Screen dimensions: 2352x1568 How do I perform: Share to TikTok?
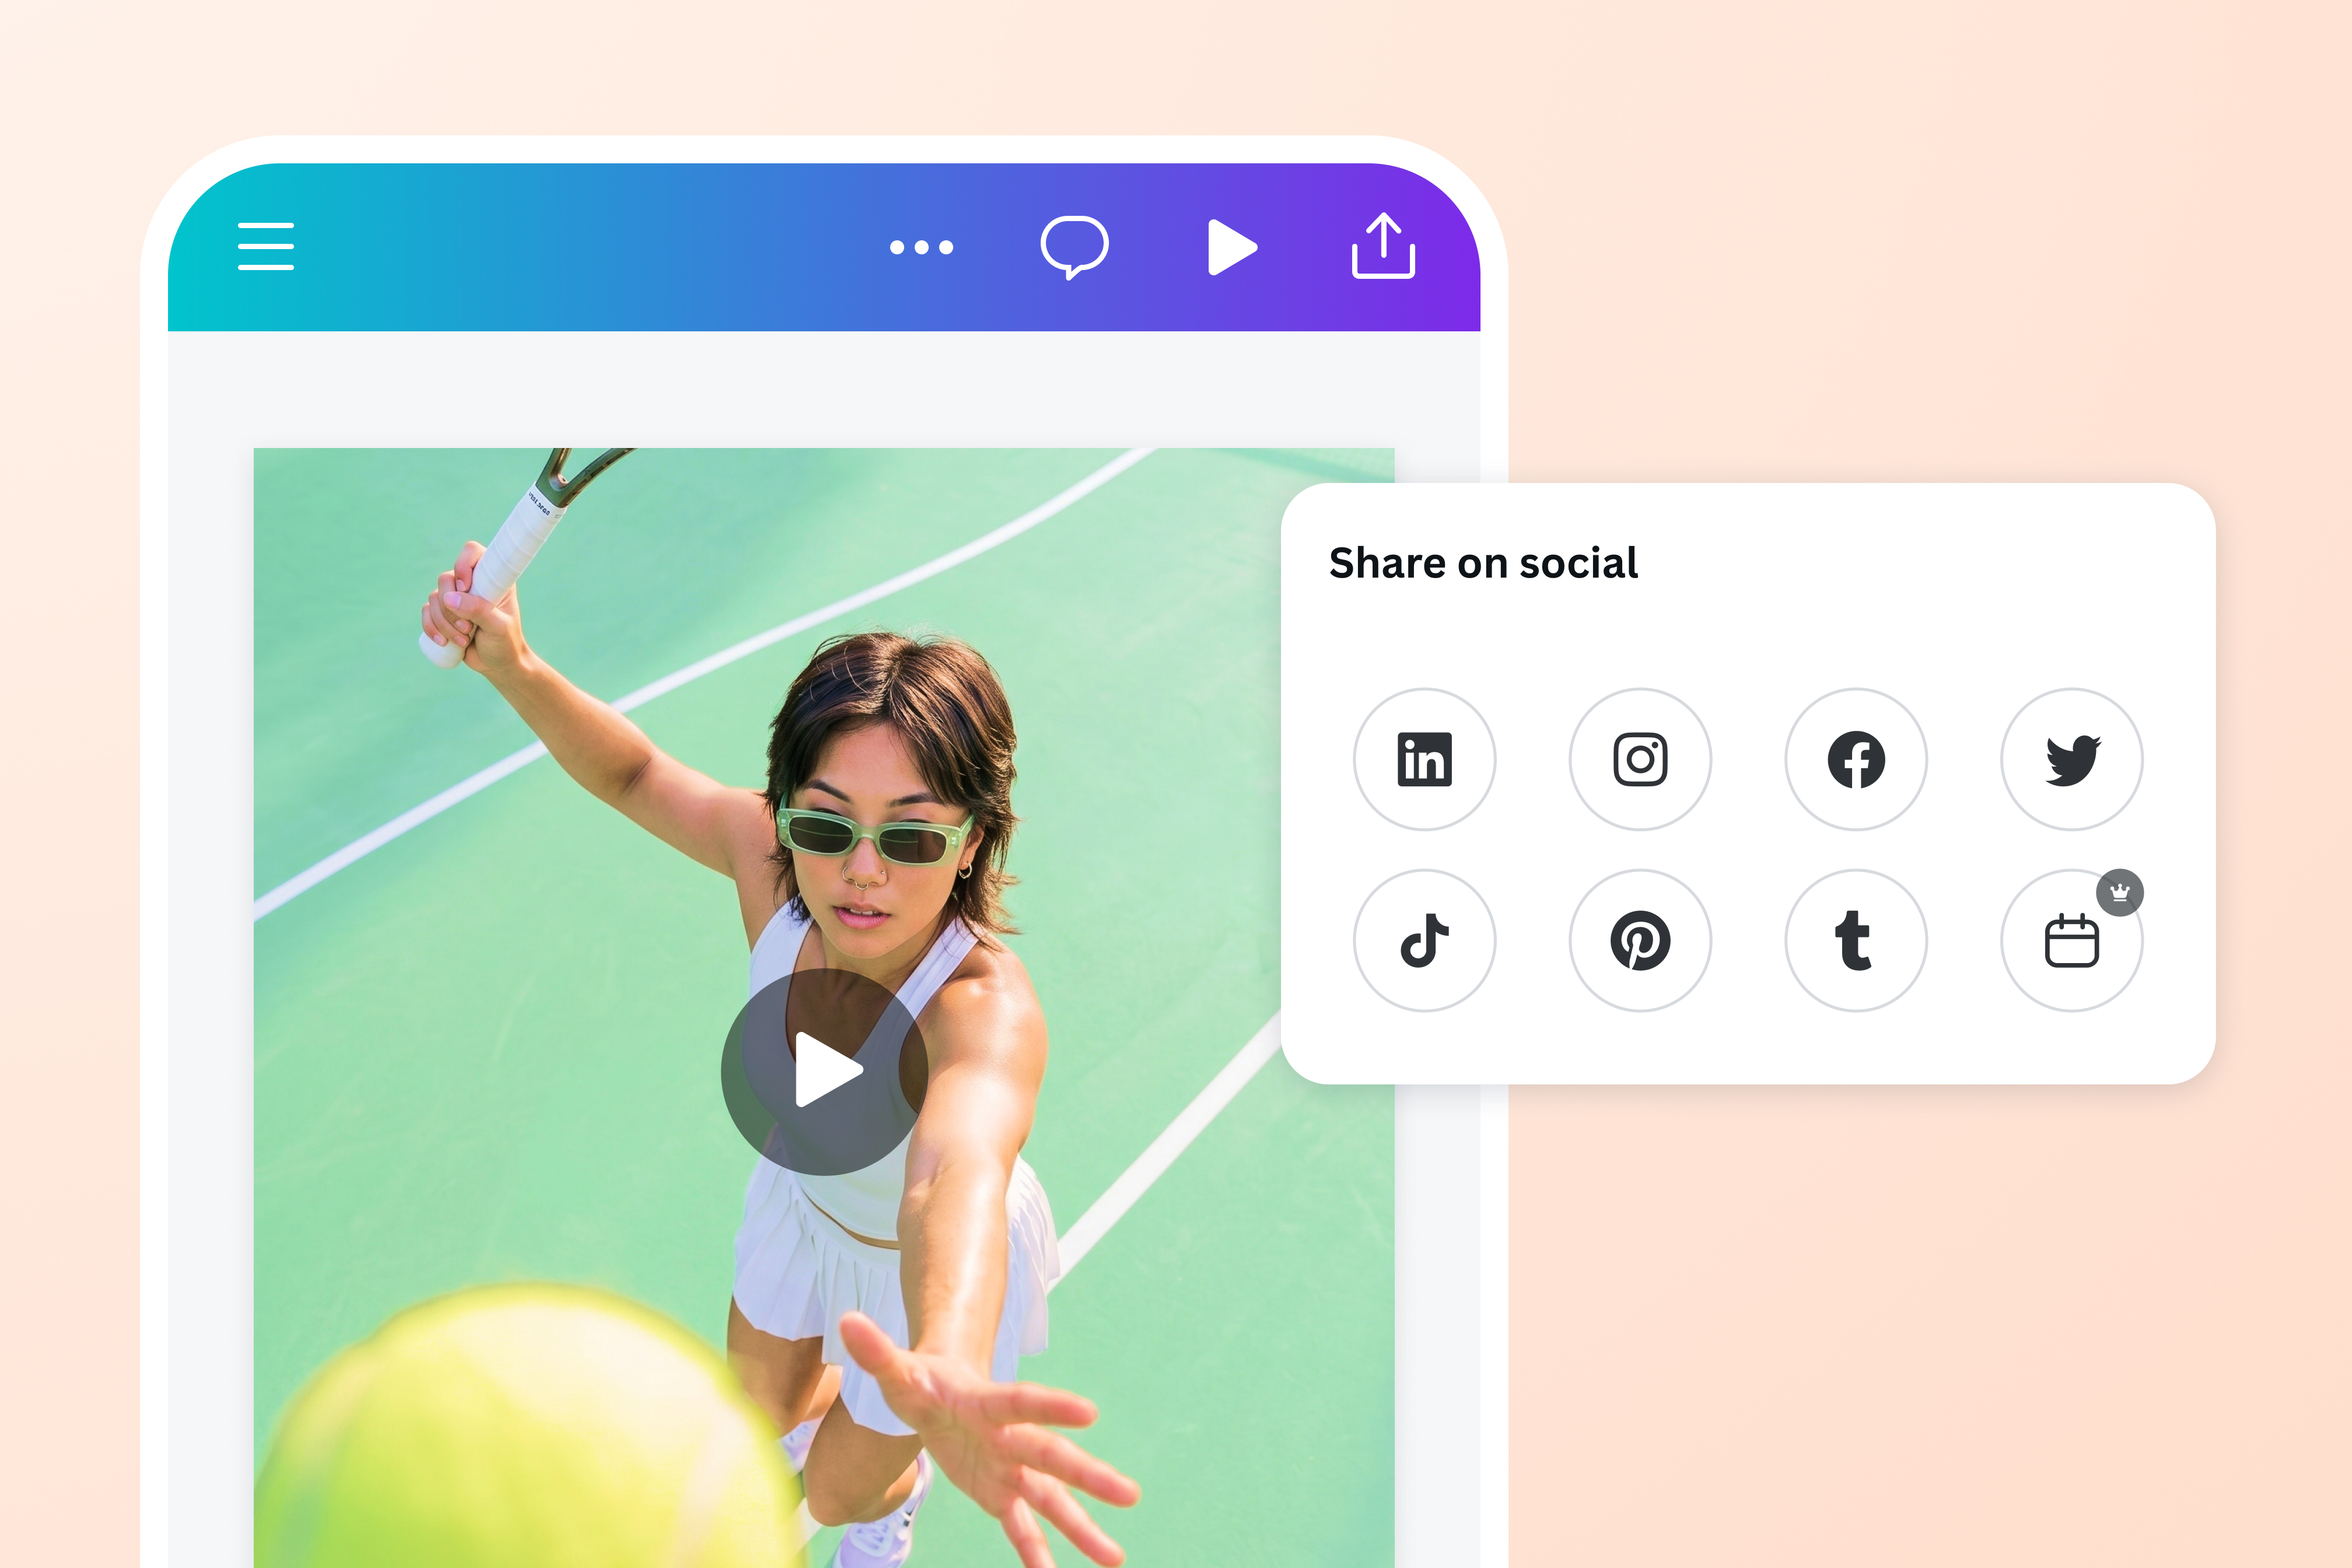tap(1424, 940)
